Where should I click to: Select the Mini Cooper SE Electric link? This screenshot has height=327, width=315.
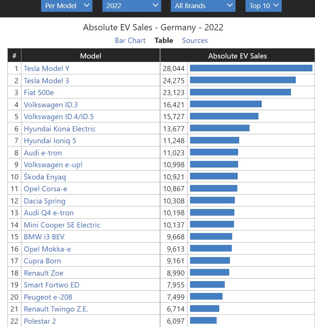pos(62,225)
